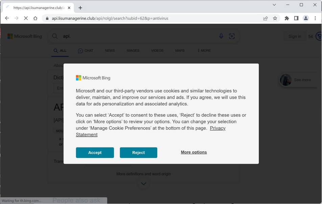Click the Bing search magnifier icon
Image resolution: width=322 pixels, height=204 pixels.
tap(55, 36)
